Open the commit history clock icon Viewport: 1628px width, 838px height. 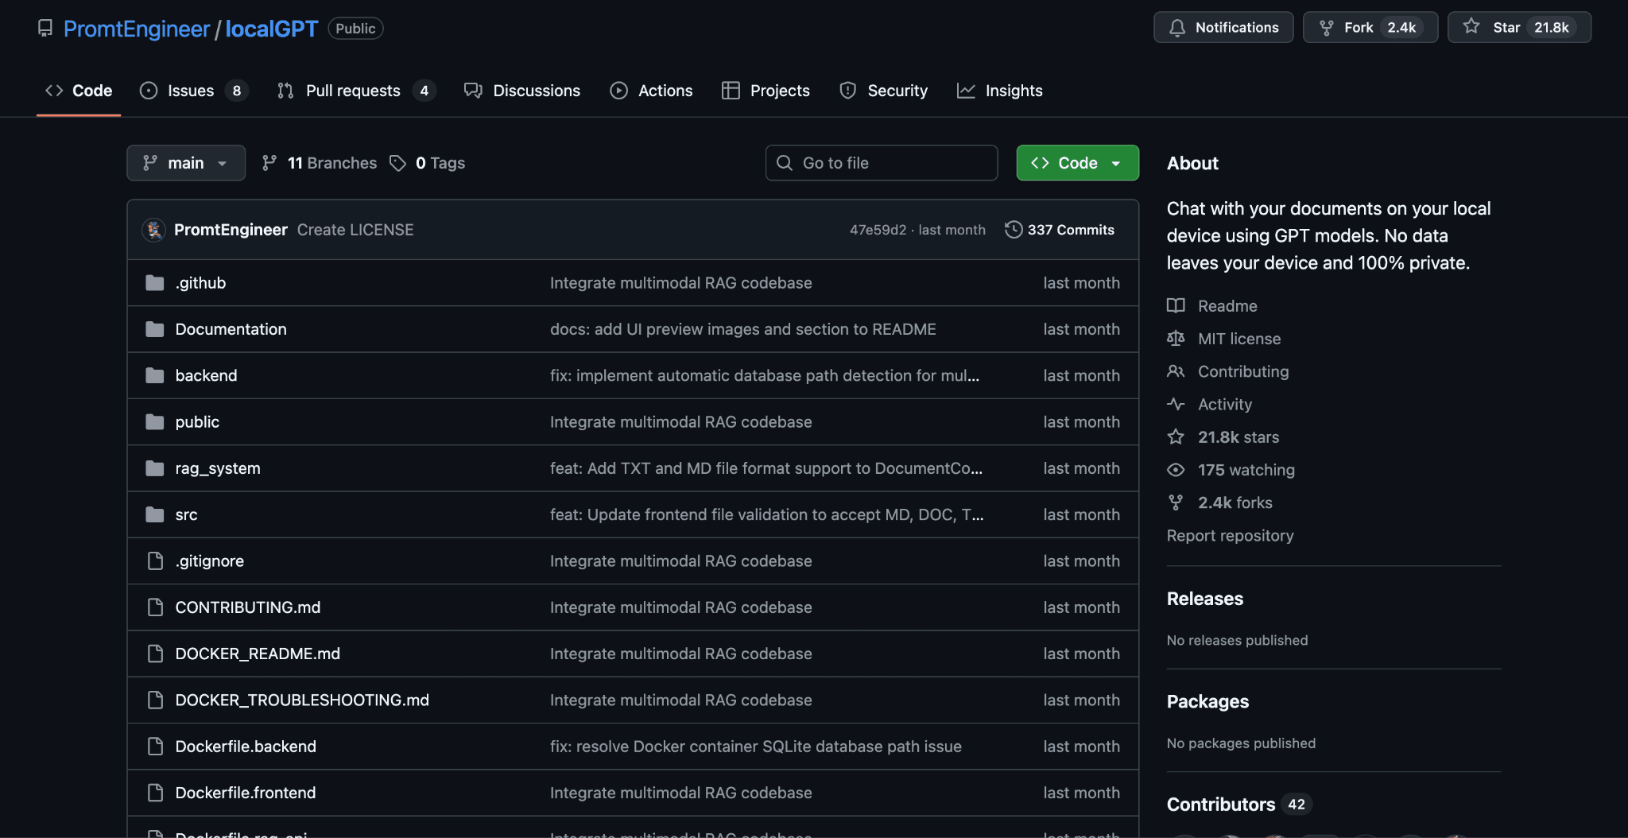1014,230
